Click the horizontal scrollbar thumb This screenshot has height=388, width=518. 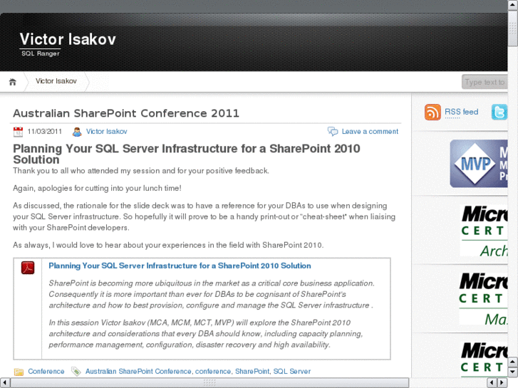pyautogui.click(x=209, y=383)
